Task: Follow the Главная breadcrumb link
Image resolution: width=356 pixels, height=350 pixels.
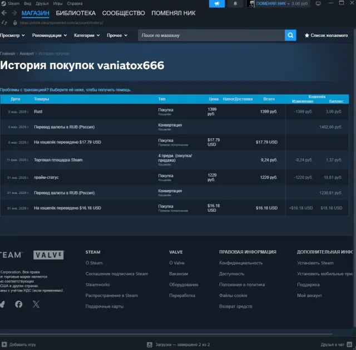Action: tap(7, 54)
